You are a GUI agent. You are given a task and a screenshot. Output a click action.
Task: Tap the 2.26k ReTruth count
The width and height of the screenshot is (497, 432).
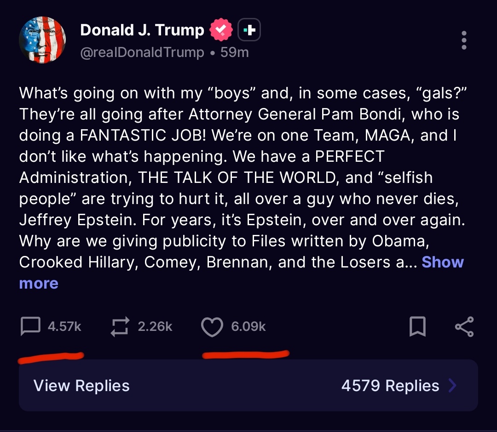pos(155,326)
